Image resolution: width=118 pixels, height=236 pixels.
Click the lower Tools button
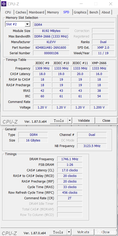click(58, 232)
